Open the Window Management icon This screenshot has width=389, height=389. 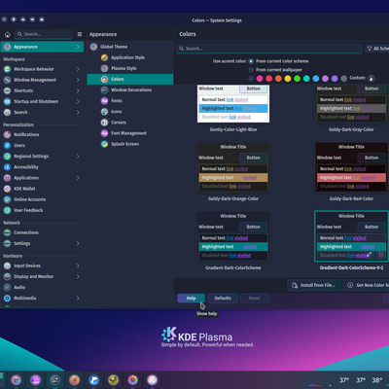[7, 80]
